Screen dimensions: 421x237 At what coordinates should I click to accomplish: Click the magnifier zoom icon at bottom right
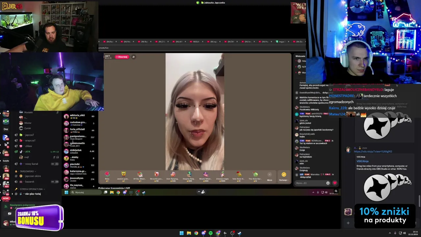click(336, 191)
